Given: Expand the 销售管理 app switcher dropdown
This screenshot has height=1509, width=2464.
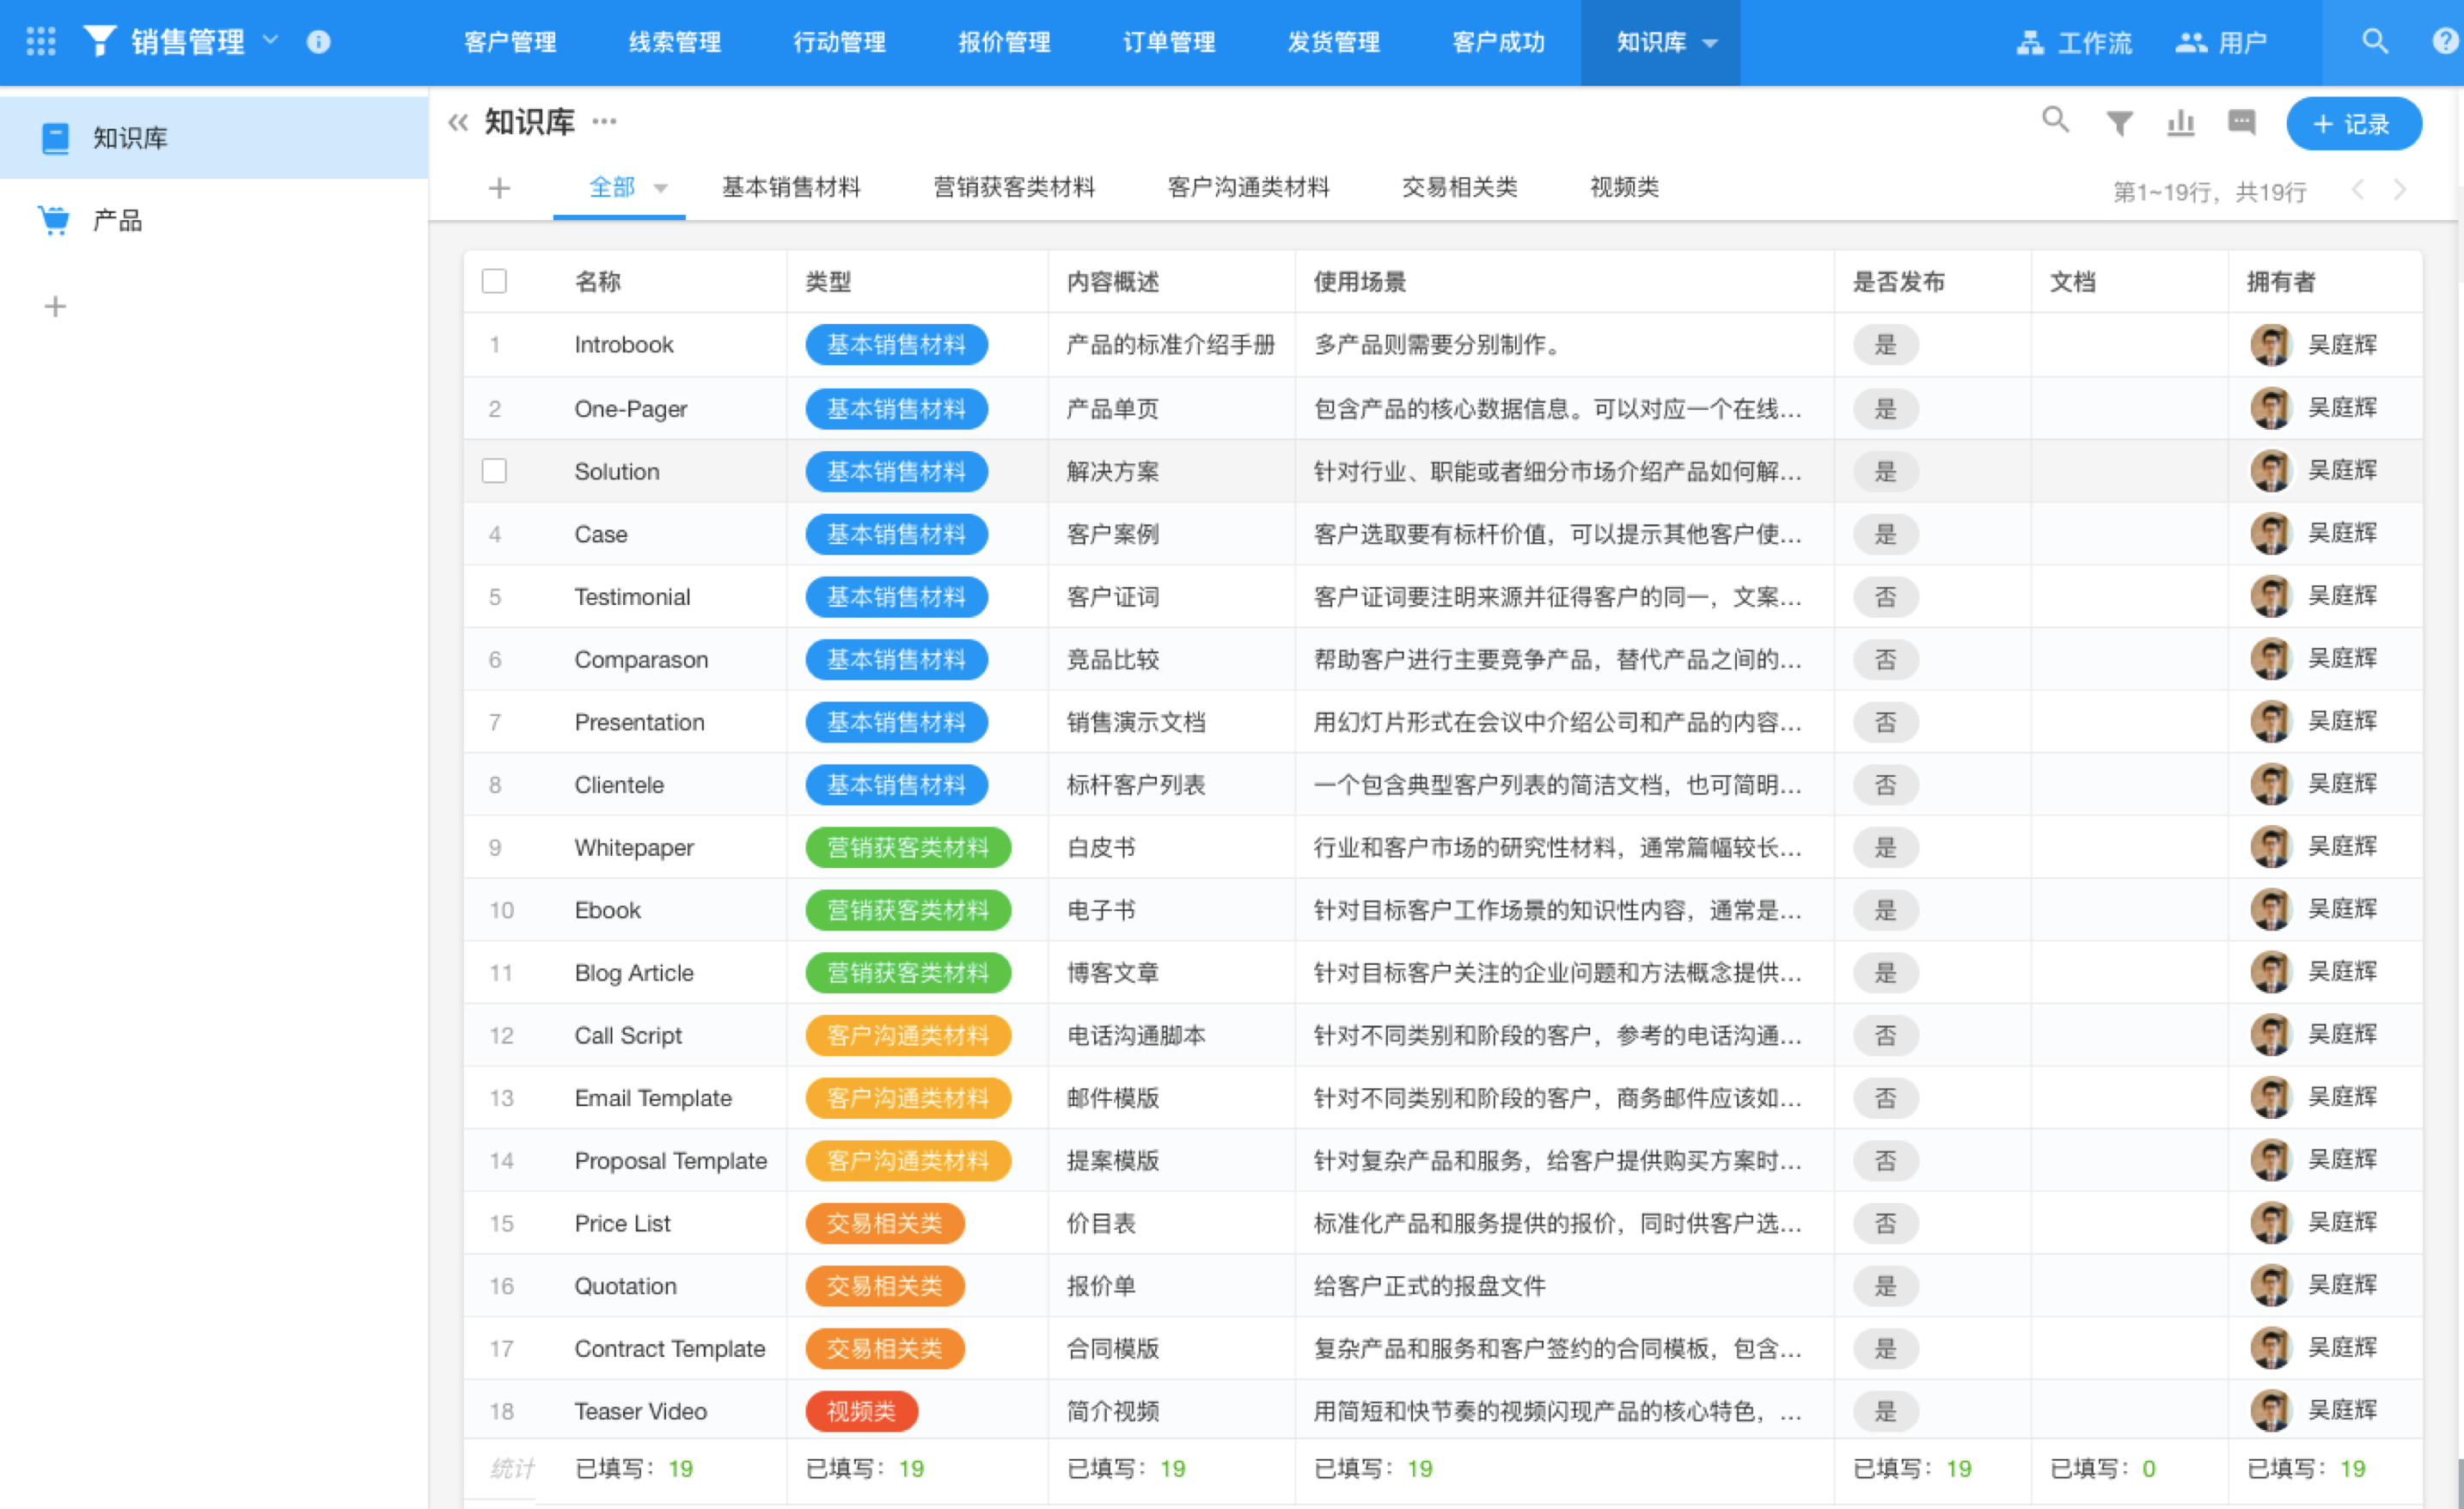Looking at the screenshot, I should pyautogui.click(x=270, y=42).
